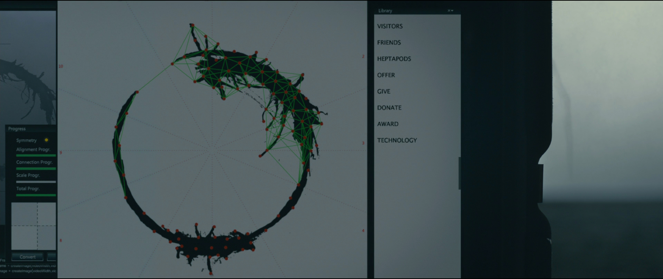663x279 pixels.
Task: Click the topmost red node of the logogram
Action: (192, 25)
